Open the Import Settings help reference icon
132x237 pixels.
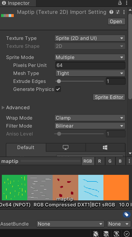click(111, 12)
